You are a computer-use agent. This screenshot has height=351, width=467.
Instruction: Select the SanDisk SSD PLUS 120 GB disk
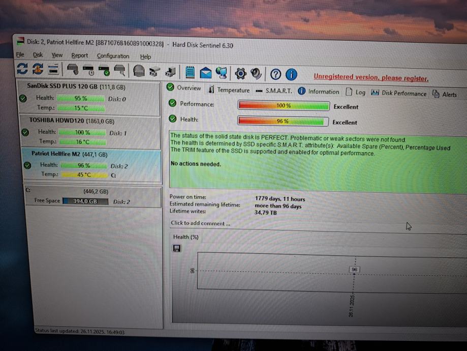coord(89,97)
